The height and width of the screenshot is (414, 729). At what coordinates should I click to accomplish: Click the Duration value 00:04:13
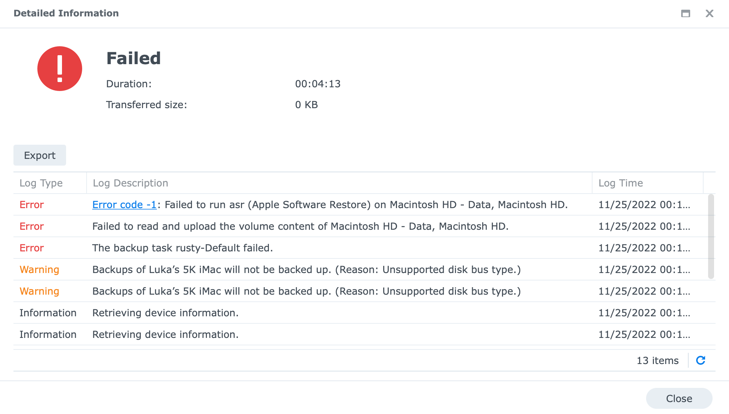(x=318, y=84)
